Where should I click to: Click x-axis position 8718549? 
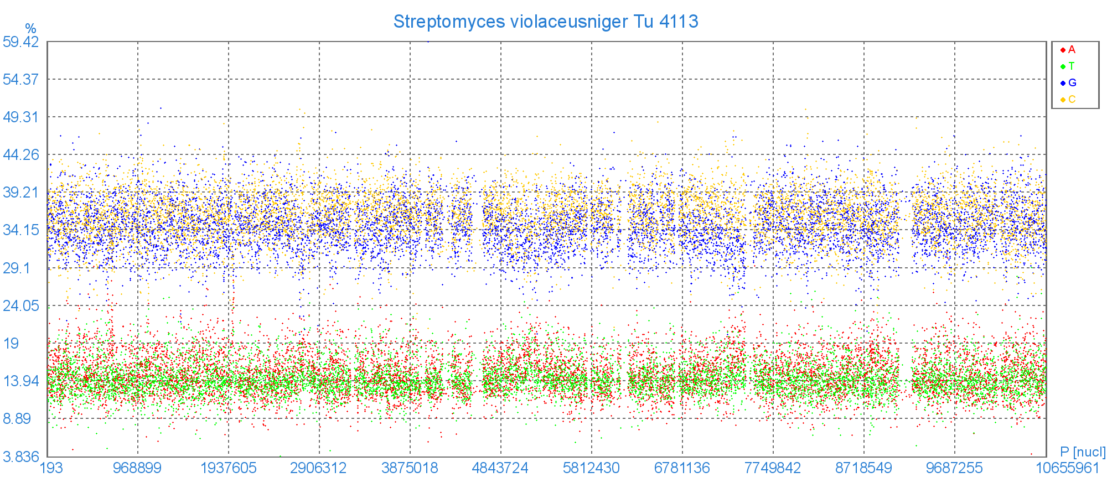863,468
